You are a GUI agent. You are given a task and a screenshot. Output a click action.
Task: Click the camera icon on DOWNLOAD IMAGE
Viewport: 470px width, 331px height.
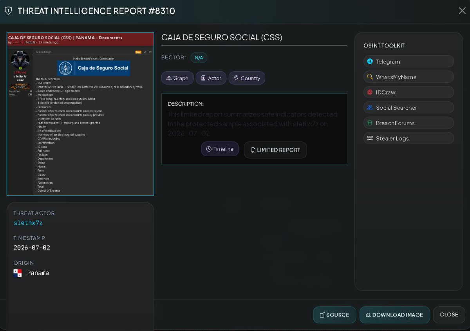pyautogui.click(x=369, y=315)
